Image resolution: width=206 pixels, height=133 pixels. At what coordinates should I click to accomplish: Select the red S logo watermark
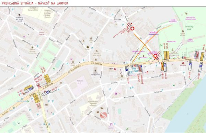[x=104, y=115]
